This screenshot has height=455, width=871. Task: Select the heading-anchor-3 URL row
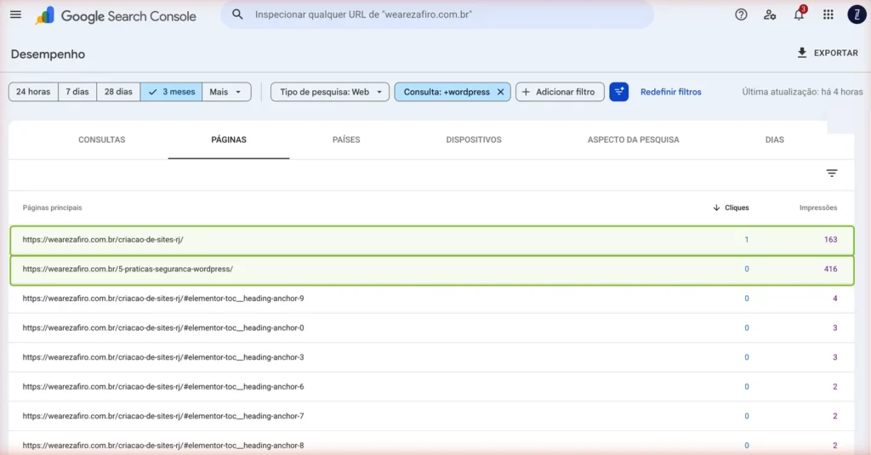(x=431, y=357)
